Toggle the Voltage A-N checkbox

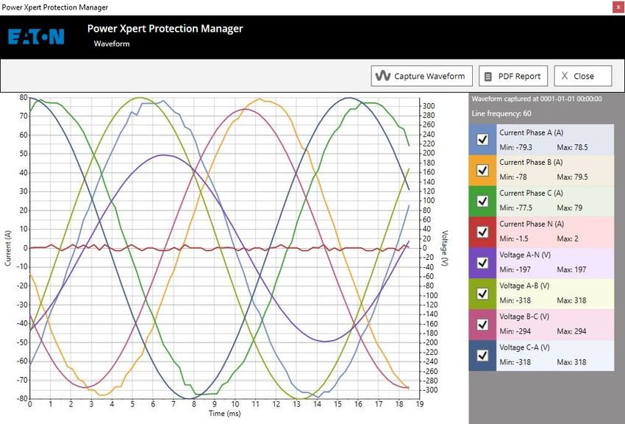point(482,263)
